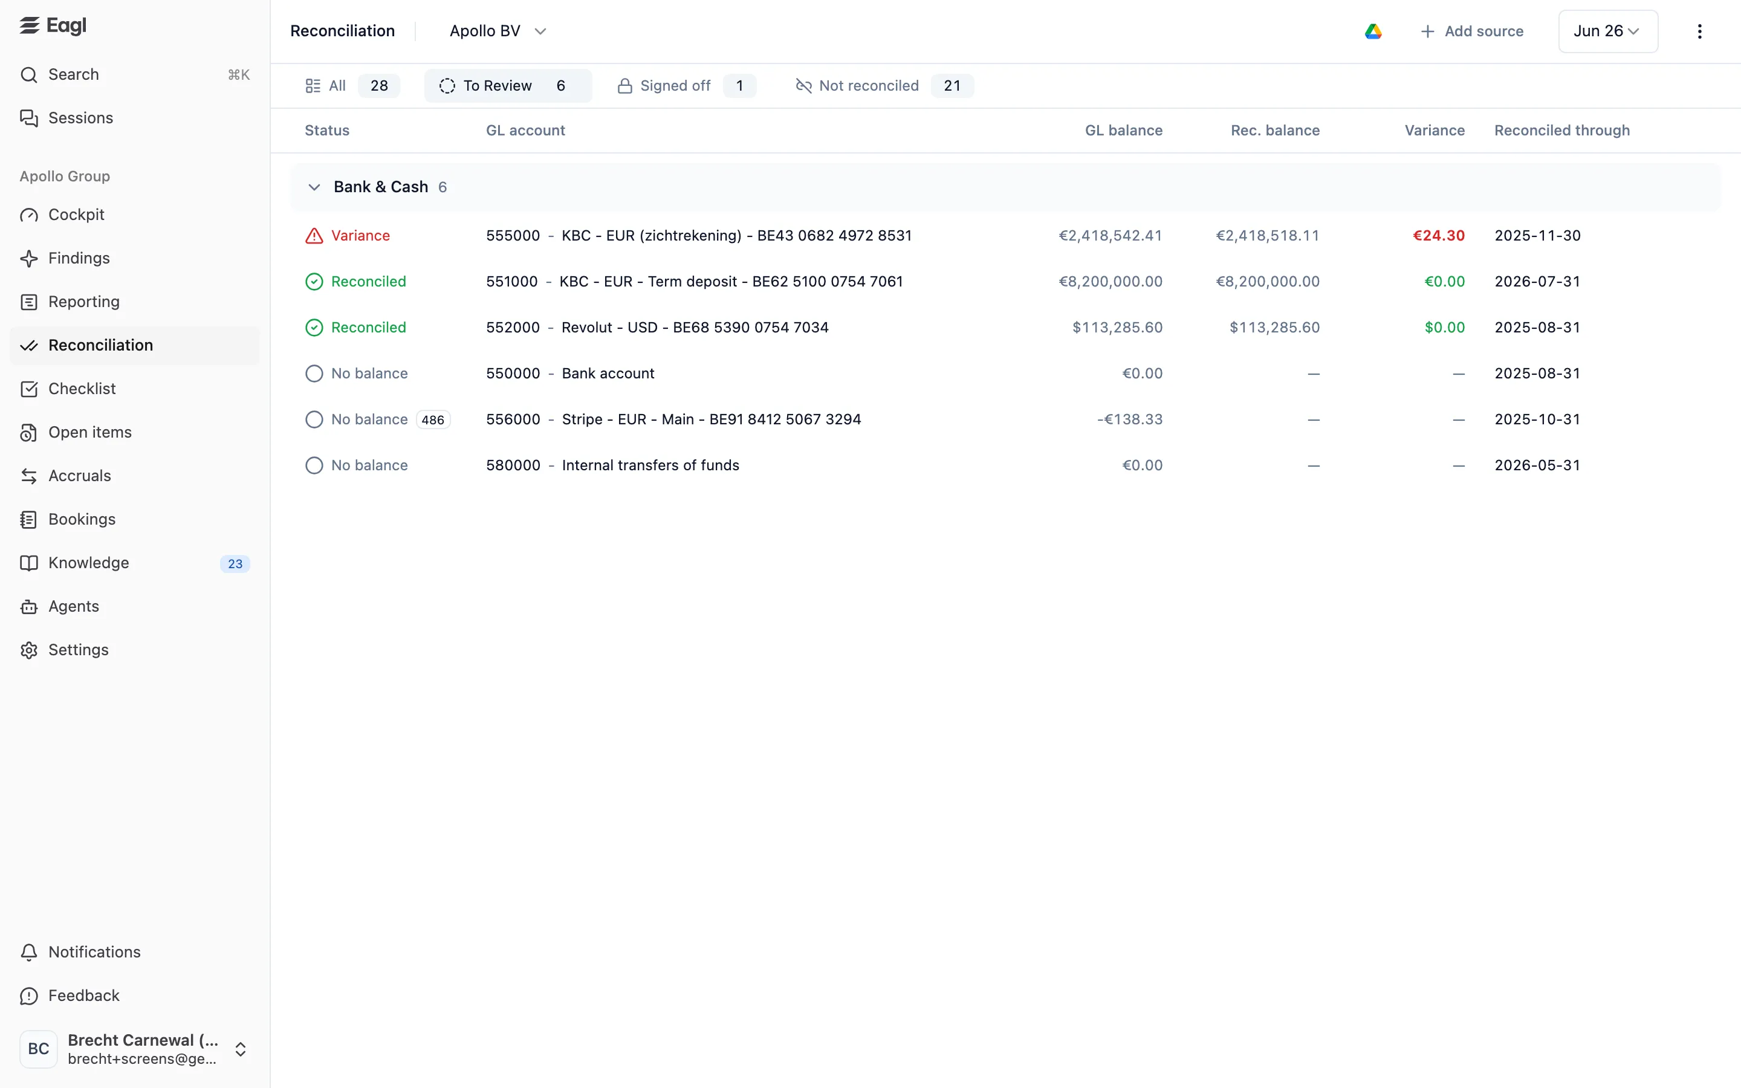Click the Google Drive icon
This screenshot has width=1741, height=1088.
click(1373, 31)
